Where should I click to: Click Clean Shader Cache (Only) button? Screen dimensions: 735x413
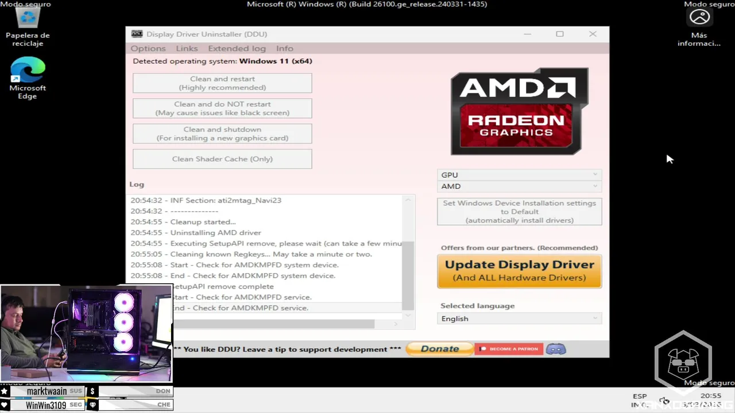click(222, 159)
